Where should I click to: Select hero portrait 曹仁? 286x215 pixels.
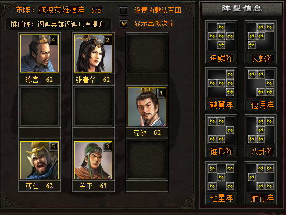(39, 160)
